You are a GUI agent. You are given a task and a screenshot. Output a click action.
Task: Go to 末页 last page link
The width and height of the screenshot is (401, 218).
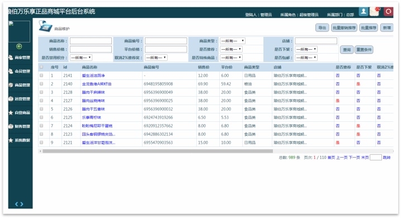(365, 158)
